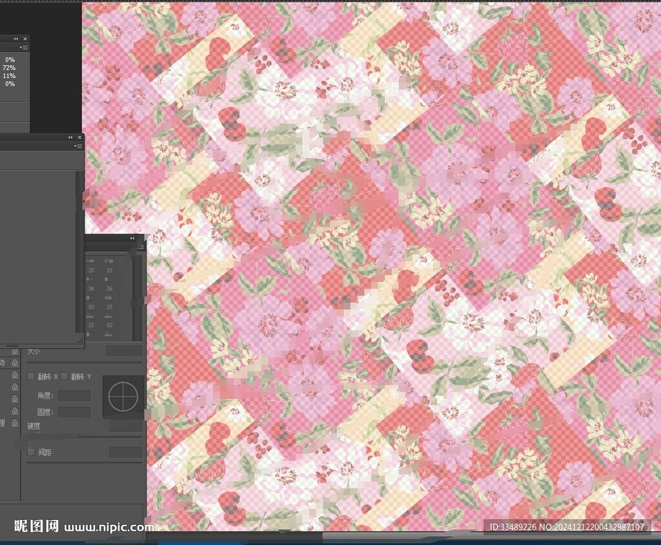The image size is (661, 545).
Task: Enable the spacing (间距) checkbox
Action: tap(31, 452)
